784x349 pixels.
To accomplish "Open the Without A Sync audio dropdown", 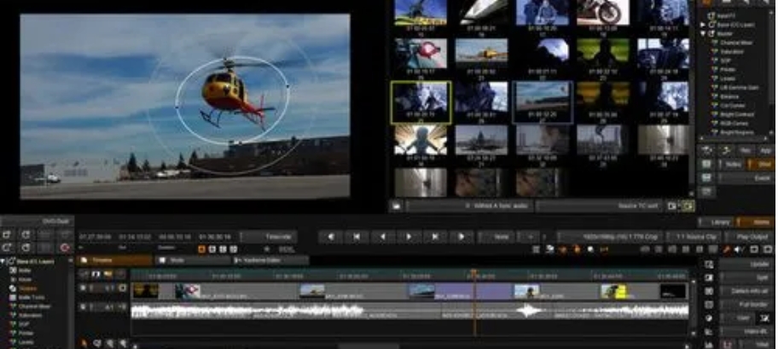I will [469, 206].
